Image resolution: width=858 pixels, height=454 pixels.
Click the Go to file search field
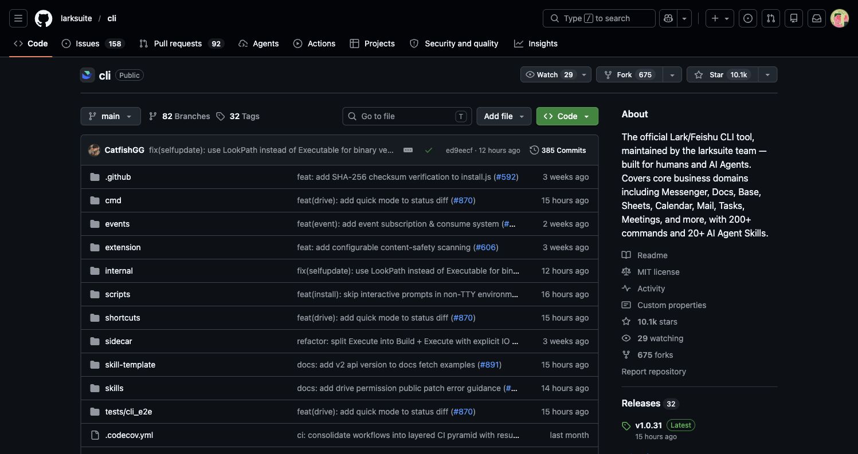pyautogui.click(x=407, y=116)
